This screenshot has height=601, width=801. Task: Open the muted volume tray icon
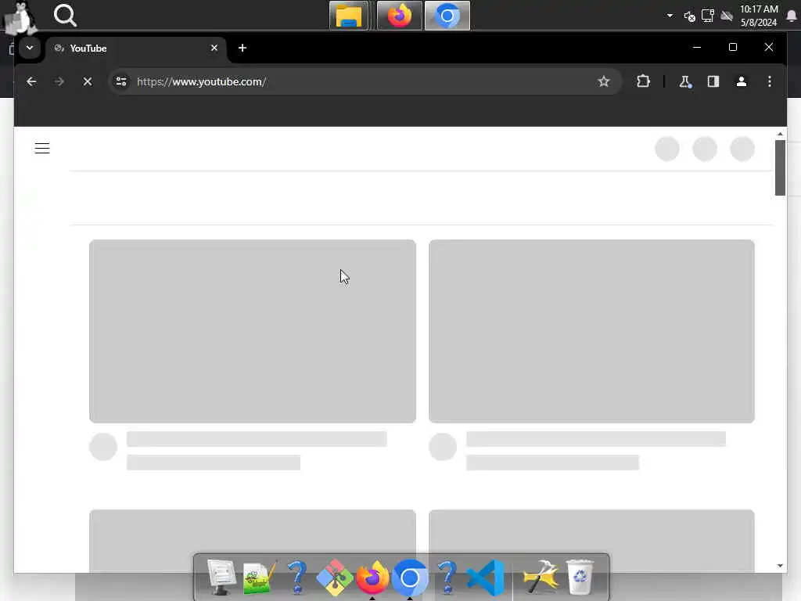[689, 16]
